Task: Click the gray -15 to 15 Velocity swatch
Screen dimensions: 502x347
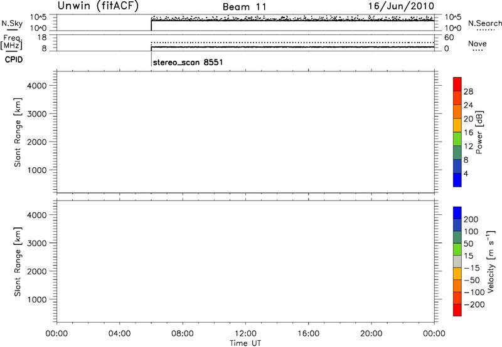Action: click(x=457, y=261)
